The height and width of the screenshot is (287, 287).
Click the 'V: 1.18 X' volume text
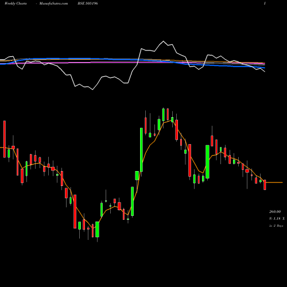click(x=277, y=219)
